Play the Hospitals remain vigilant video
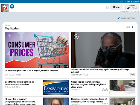Image resolution: width=140 pixels, height=105 pixels. tap(132, 100)
